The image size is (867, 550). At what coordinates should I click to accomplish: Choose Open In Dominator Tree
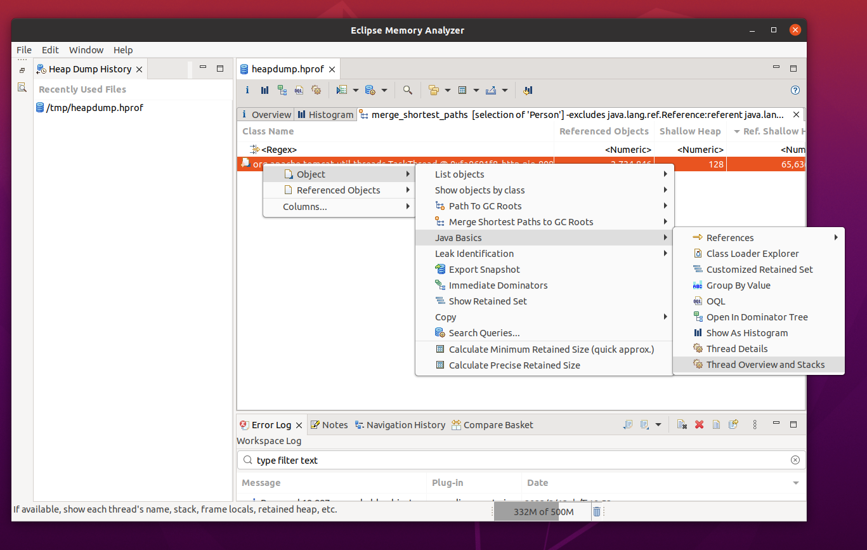pos(759,317)
